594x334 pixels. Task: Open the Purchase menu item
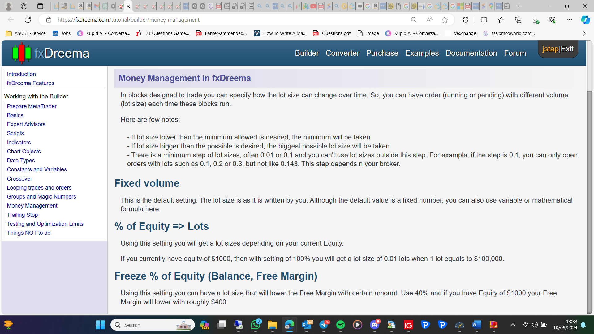pyautogui.click(x=382, y=53)
